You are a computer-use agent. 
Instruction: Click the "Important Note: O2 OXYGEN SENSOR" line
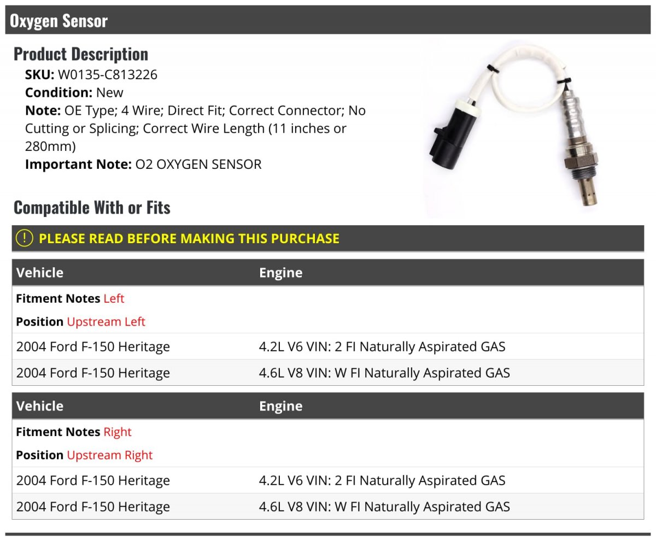143,164
